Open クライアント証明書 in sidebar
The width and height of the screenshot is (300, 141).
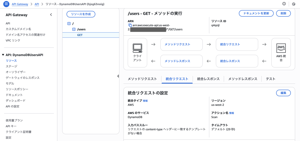click(18, 132)
